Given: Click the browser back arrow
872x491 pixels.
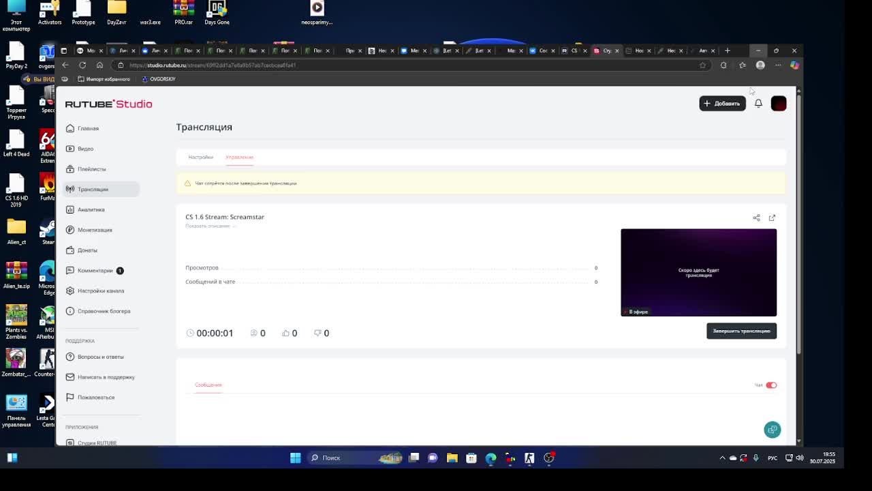Looking at the screenshot, I should (x=65, y=65).
